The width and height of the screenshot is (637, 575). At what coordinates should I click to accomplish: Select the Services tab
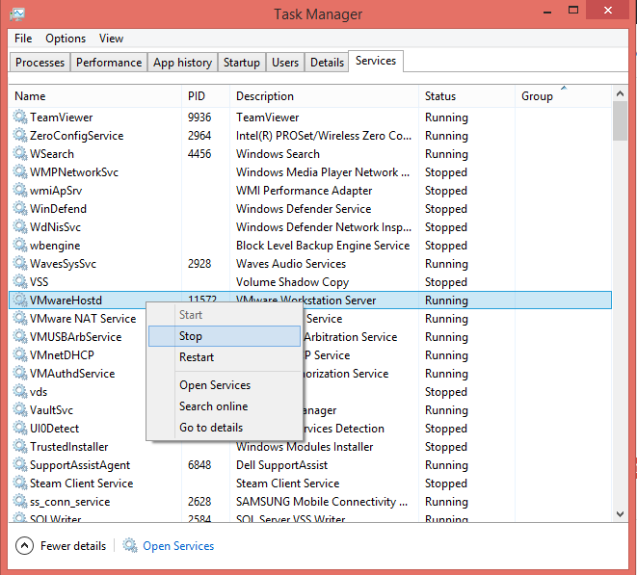coord(376,61)
